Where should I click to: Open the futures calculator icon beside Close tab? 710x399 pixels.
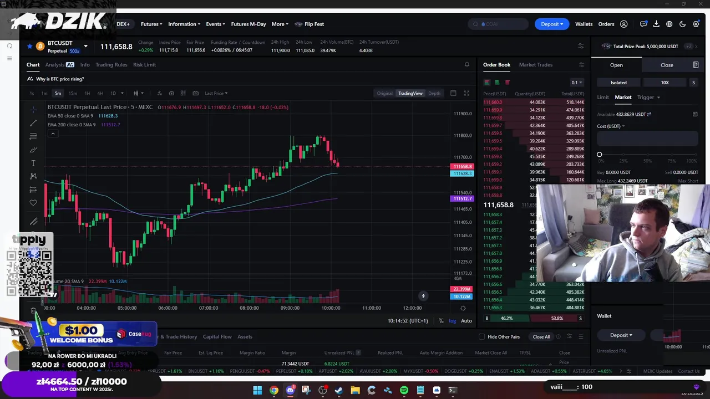696,65
